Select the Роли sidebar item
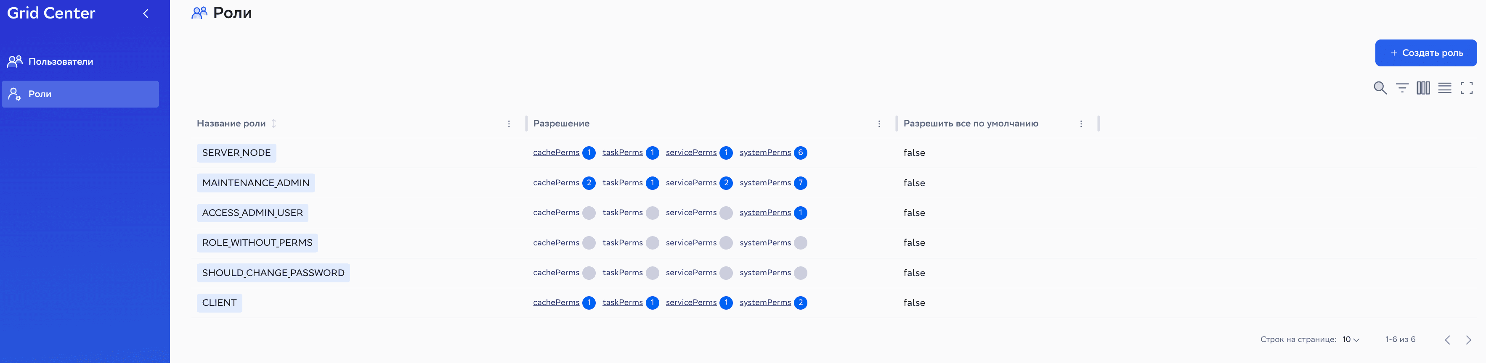Screen dimensions: 1486x363 tap(40, 94)
